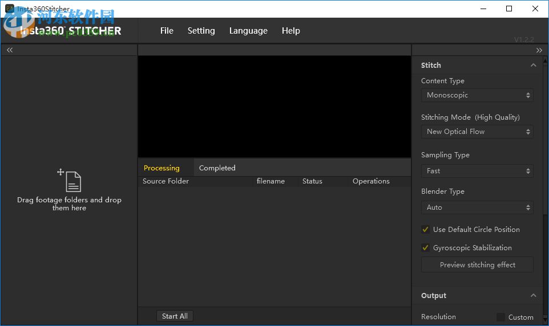Collapse the Output section chevron
This screenshot has width=549, height=326.
[x=533, y=296]
